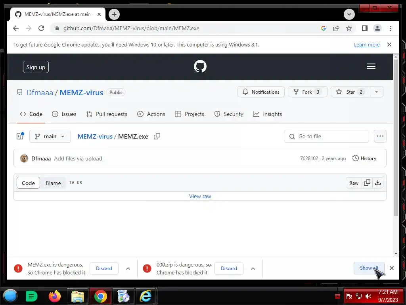Star the MEMZ-virus repository
Viewport: 406px width, 305px height.
[350, 92]
